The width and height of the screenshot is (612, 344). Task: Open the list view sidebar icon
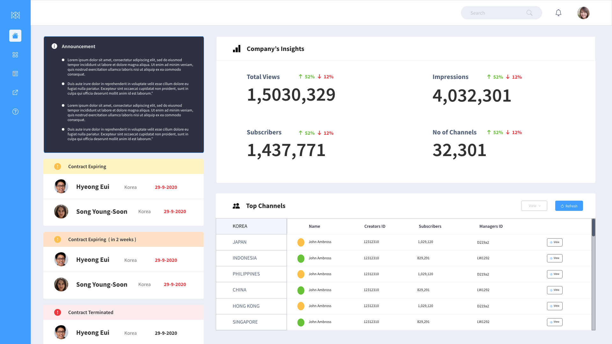tap(15, 74)
